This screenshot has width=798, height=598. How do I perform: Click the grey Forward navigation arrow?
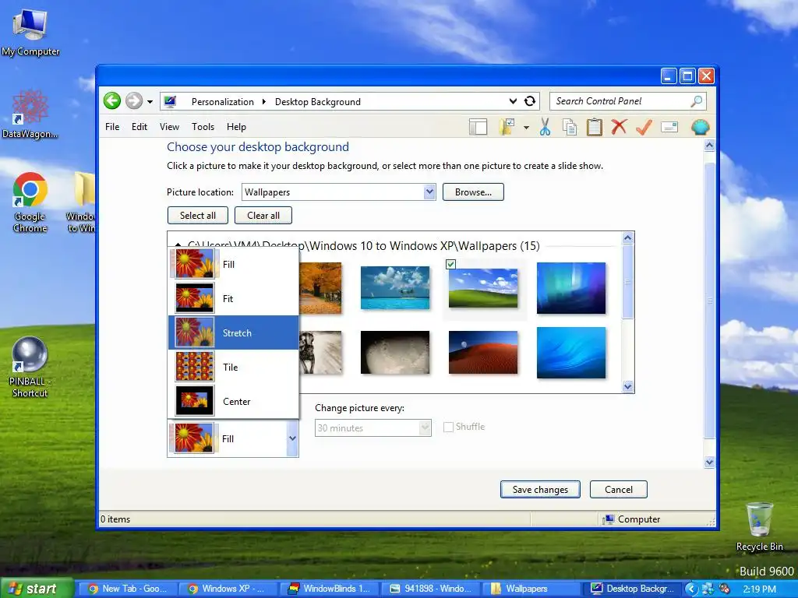pyautogui.click(x=134, y=100)
